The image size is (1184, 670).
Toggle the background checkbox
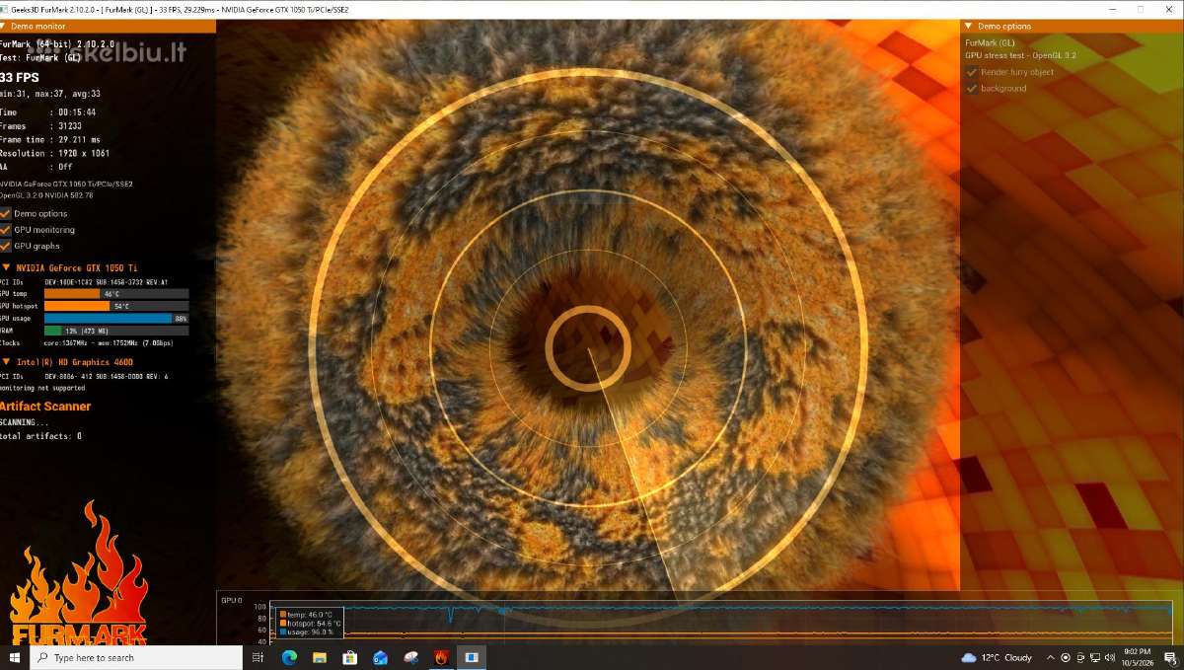[972, 88]
